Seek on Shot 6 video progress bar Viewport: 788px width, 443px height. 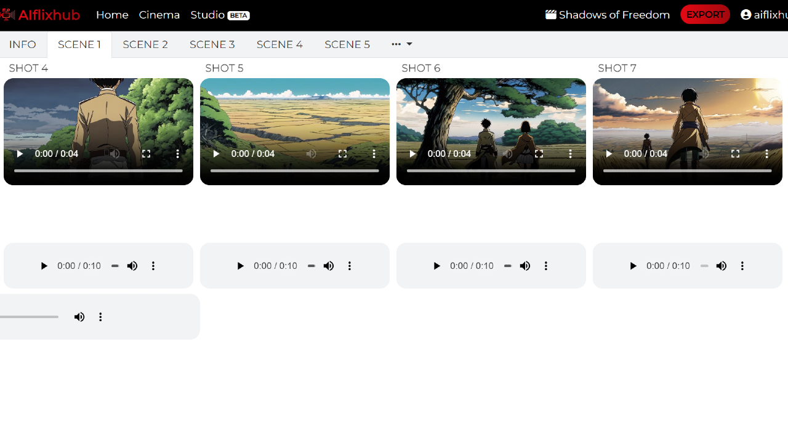pyautogui.click(x=491, y=171)
